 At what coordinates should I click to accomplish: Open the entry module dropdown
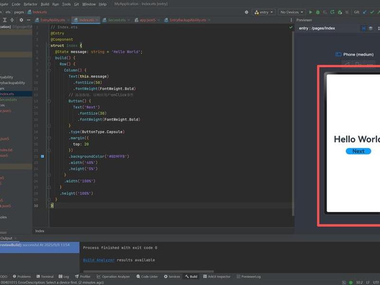tap(264, 12)
